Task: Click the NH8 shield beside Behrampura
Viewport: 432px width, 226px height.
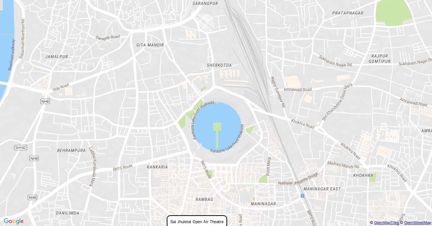Action: point(34,159)
